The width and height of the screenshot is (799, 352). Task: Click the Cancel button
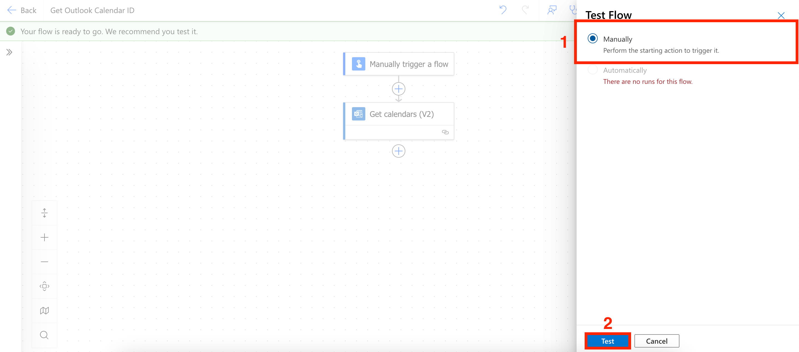tap(656, 341)
